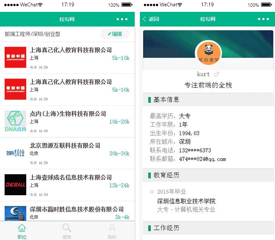Click the 20k-30k salary text
Image resolution: width=275 pixels, height=240 pixels.
(x=119, y=153)
